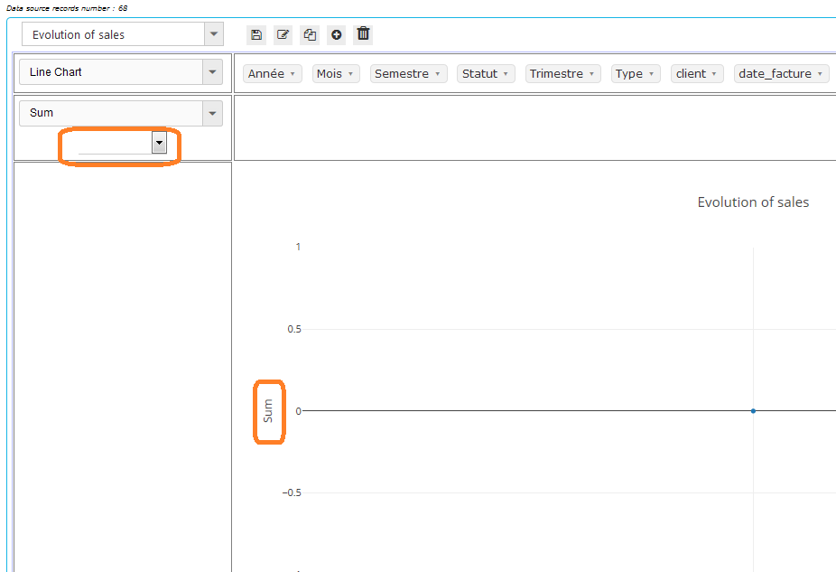Screen dimensions: 836x572
Task: Open the Statut field dropdown
Action: (x=506, y=73)
